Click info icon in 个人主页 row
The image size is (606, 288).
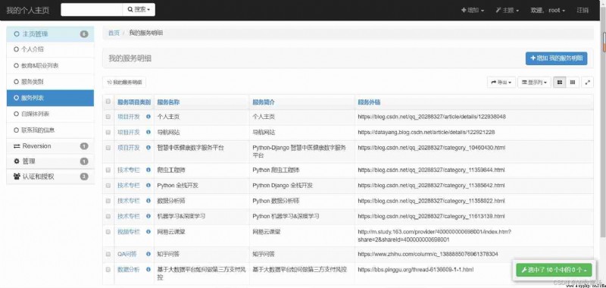tap(148, 117)
